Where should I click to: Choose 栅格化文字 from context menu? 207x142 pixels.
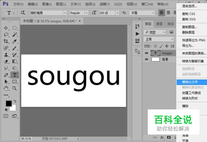tap(190, 82)
